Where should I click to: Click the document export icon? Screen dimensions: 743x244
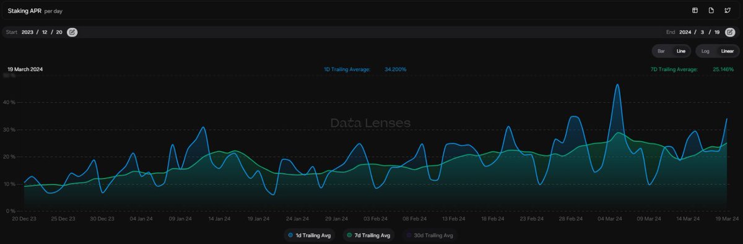(x=711, y=11)
